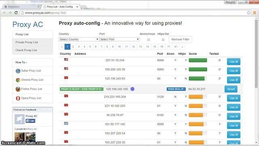Open the Safari Proxy List link
The height and width of the screenshot is (146, 259).
pos(31,71)
